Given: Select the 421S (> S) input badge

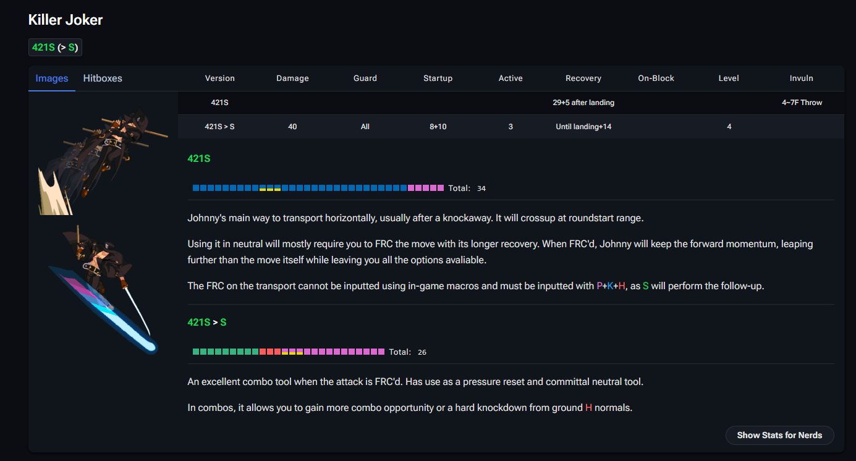Looking at the screenshot, I should (55, 48).
